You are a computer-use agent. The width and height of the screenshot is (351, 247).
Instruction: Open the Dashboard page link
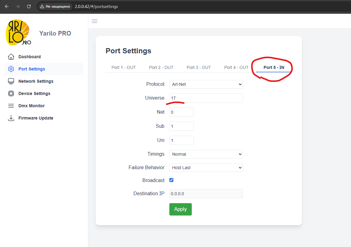tap(29, 57)
